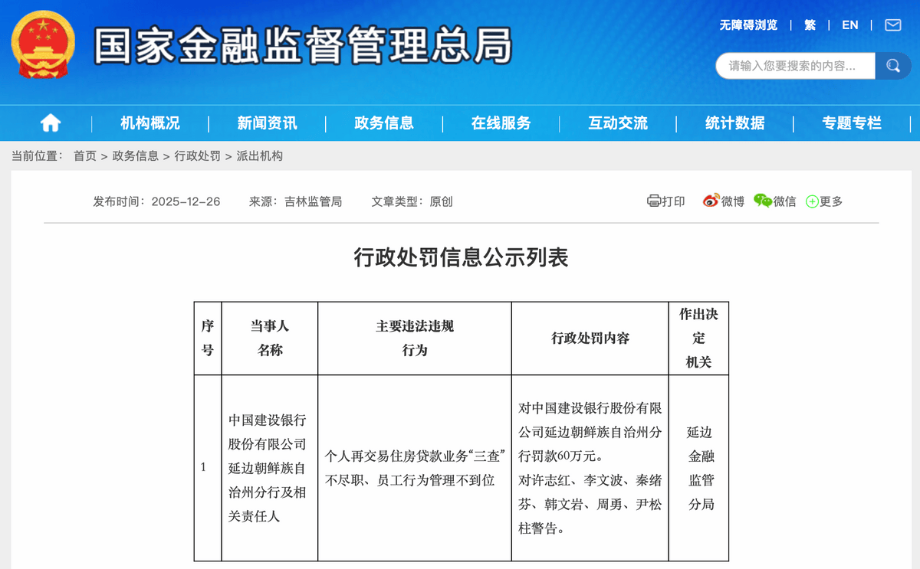Share via the WeChat icon

pos(762,201)
